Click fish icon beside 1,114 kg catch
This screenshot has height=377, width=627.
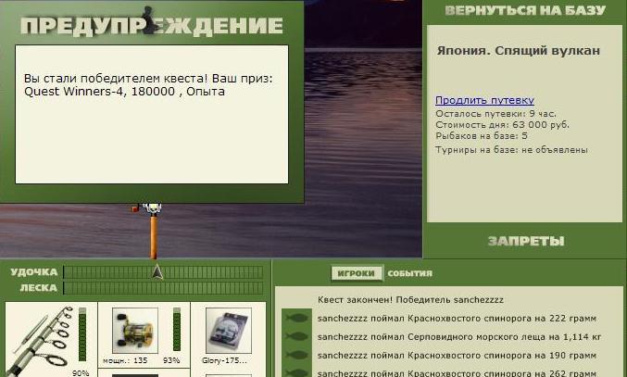tap(296, 336)
